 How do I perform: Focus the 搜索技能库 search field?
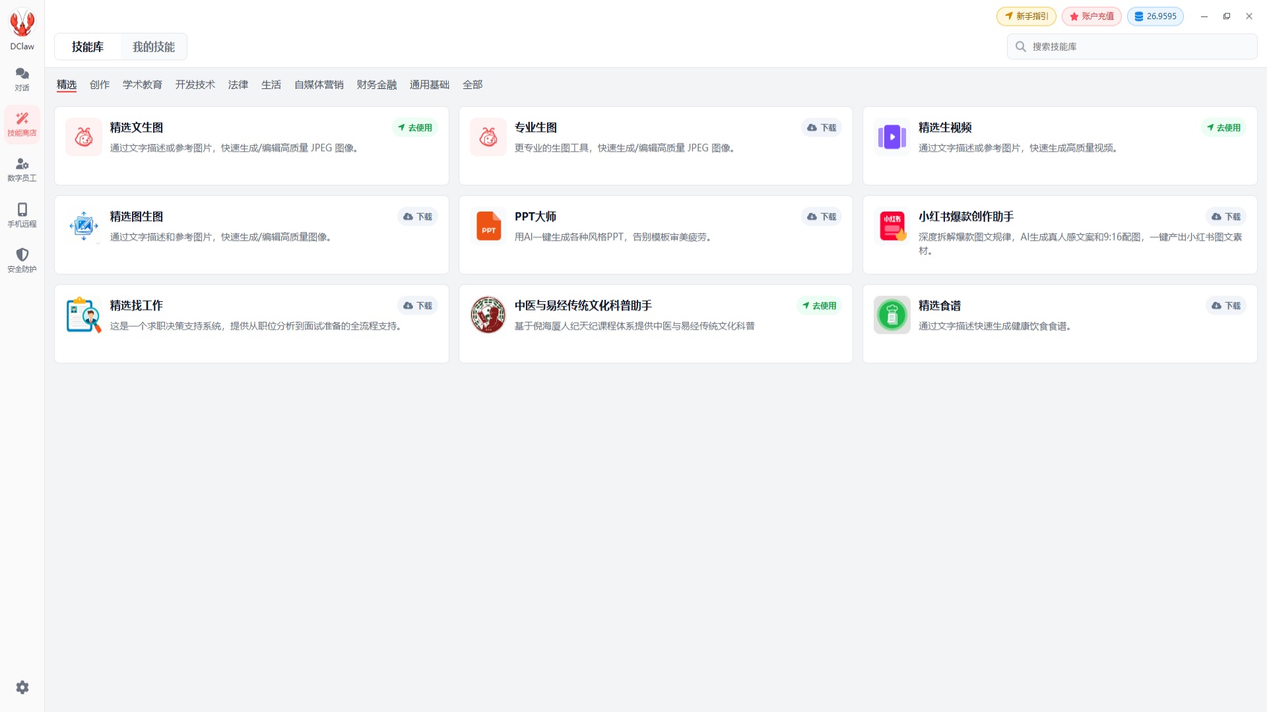(x=1132, y=47)
